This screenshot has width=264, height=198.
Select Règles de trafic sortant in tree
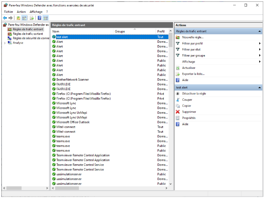(28, 34)
